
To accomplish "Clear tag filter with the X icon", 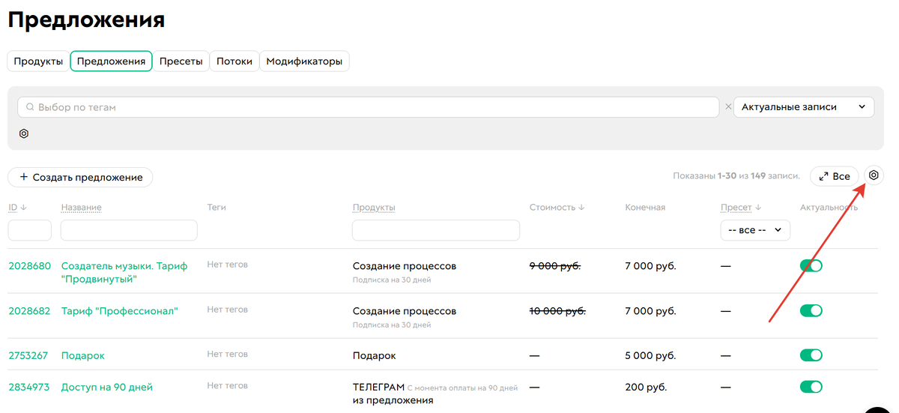I will [x=727, y=107].
